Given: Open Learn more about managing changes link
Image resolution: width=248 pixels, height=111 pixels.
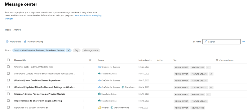Looking at the screenshot, I should click(x=53, y=17).
